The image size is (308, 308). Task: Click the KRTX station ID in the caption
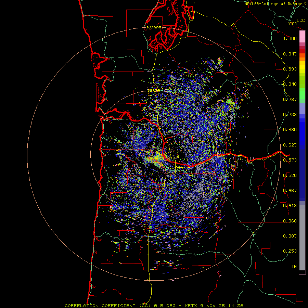(192, 306)
